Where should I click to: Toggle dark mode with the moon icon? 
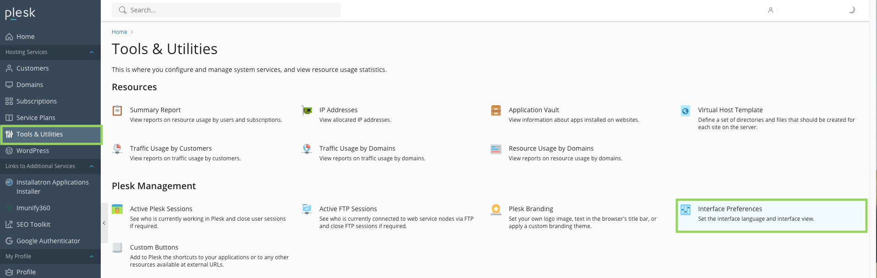[852, 10]
